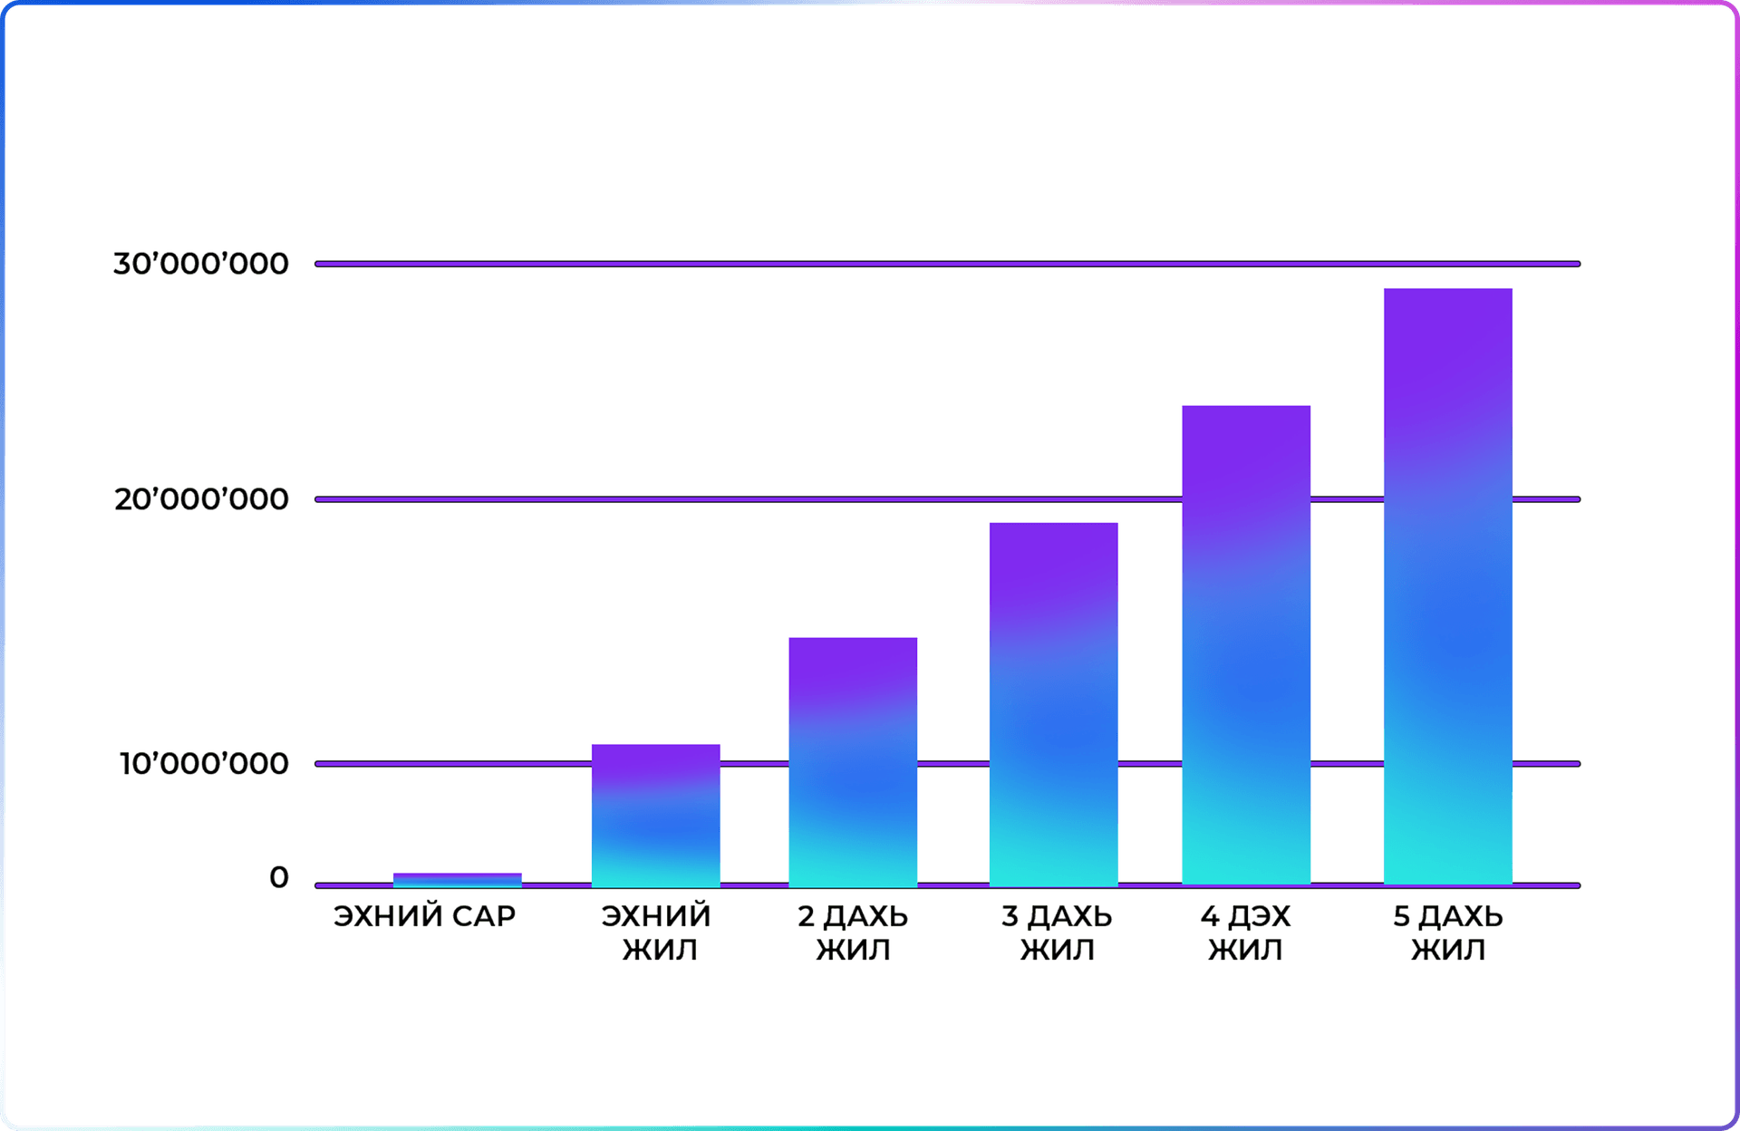
Task: Click the 5 ДАХЬ ЖИЛ label text
Action: pos(1447,933)
